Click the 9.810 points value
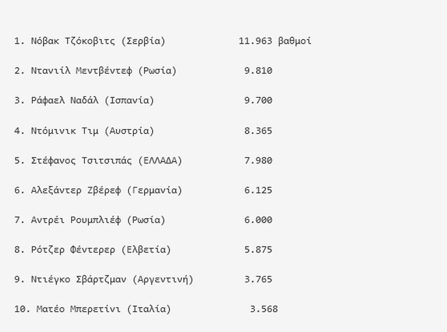 pyautogui.click(x=258, y=71)
